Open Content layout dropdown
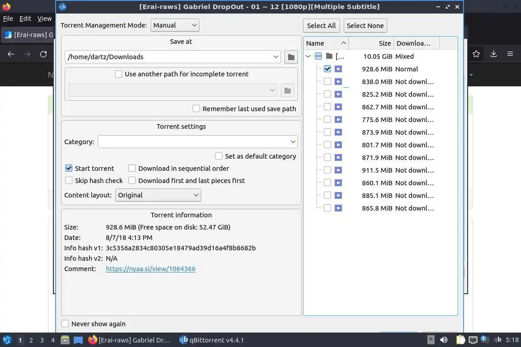This screenshot has height=347, width=521. click(x=158, y=195)
